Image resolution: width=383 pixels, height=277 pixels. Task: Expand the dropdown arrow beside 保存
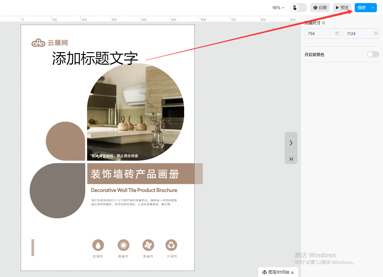[x=373, y=8]
